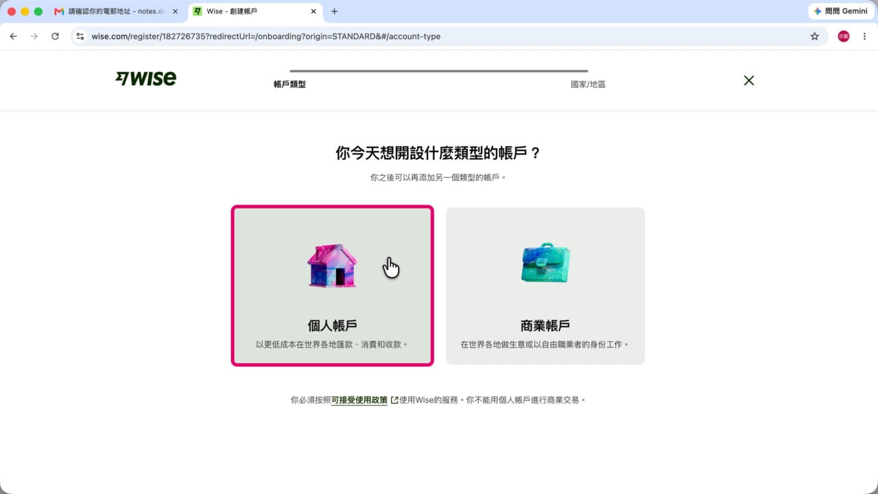878x494 pixels.
Task: View site information icon in address bar
Action: point(80,36)
